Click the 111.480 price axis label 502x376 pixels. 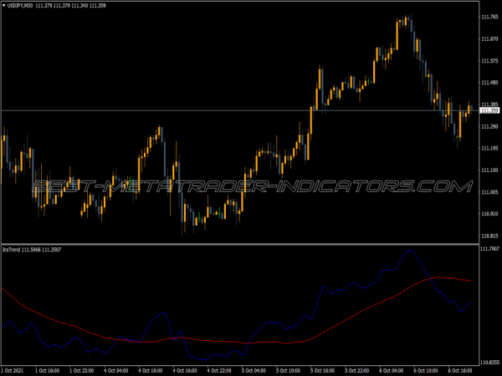tap(489, 83)
